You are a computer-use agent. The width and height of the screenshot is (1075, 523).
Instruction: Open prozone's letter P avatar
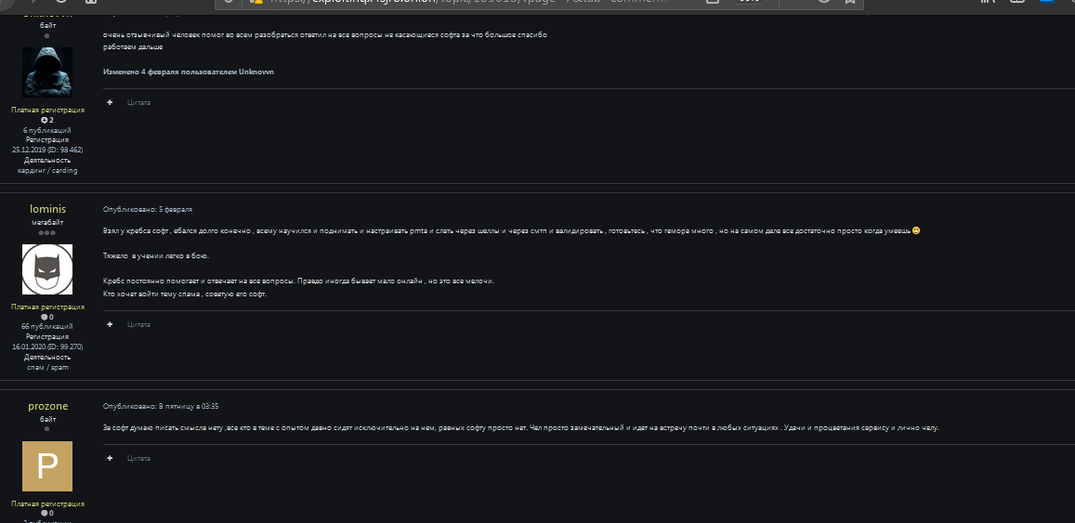pyautogui.click(x=47, y=466)
